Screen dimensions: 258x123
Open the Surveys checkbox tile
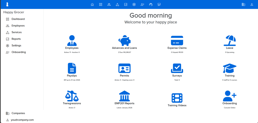[177, 68]
